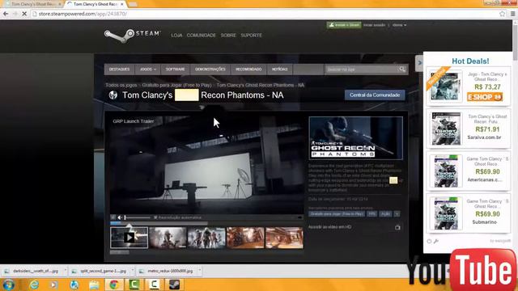Select the fourth orange screenshot thumbnail
The width and height of the screenshot is (518, 291).
click(x=245, y=238)
